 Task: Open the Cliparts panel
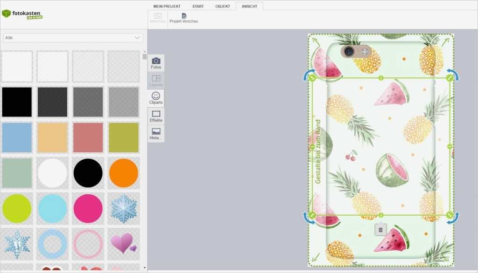click(x=156, y=98)
